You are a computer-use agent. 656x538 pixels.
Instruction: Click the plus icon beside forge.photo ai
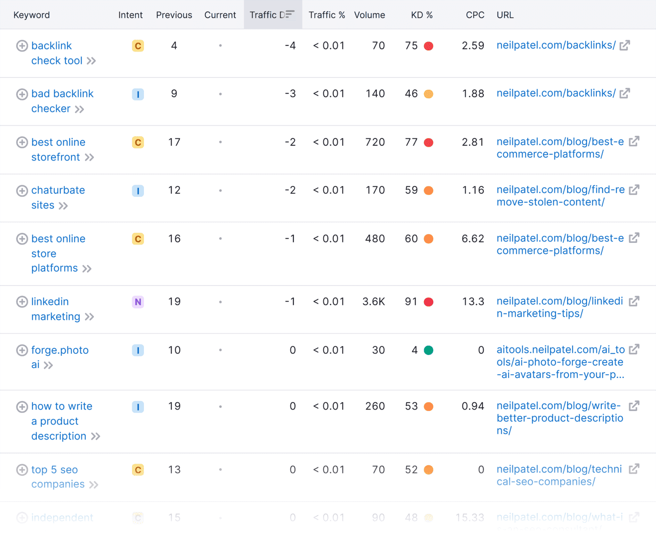click(x=22, y=350)
